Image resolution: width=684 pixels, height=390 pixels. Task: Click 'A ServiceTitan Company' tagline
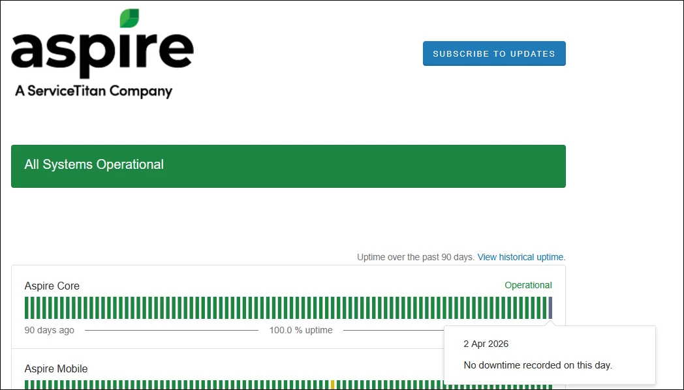click(94, 91)
